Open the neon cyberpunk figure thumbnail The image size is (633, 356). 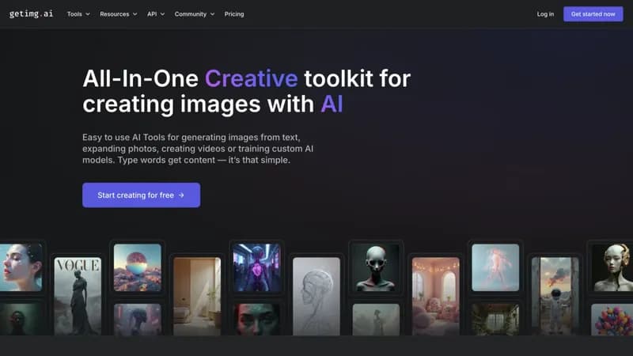256,267
